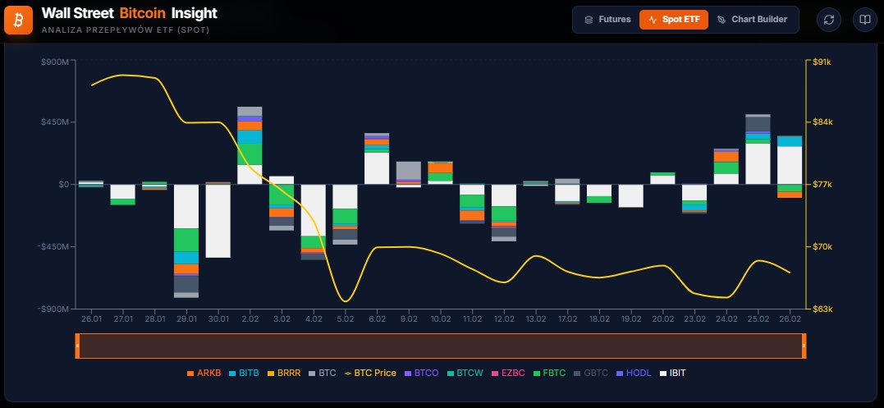The height and width of the screenshot is (408, 884).
Task: Open the book guide icon
Action: [x=865, y=20]
